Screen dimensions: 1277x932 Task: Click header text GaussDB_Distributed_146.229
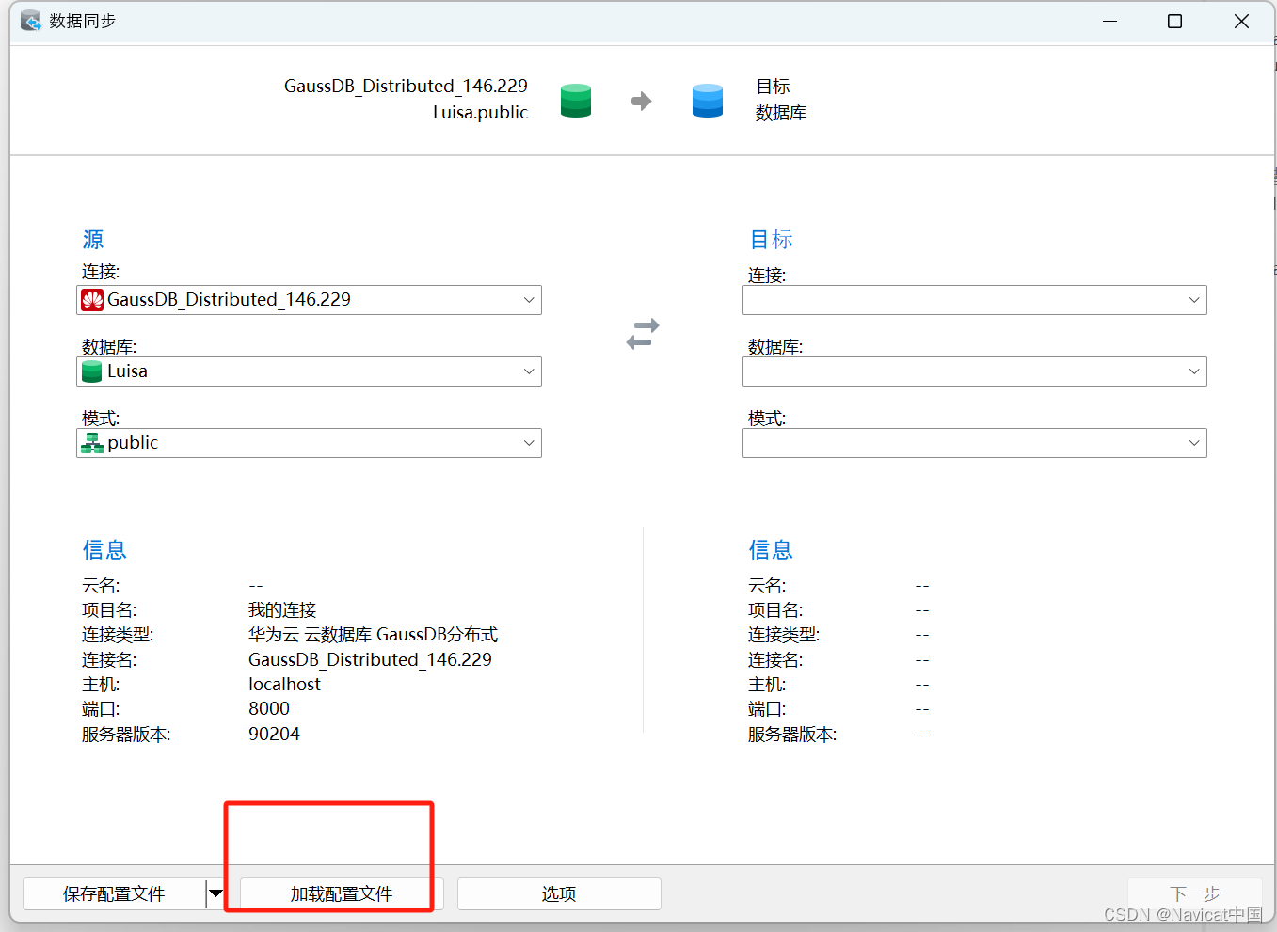406,86
